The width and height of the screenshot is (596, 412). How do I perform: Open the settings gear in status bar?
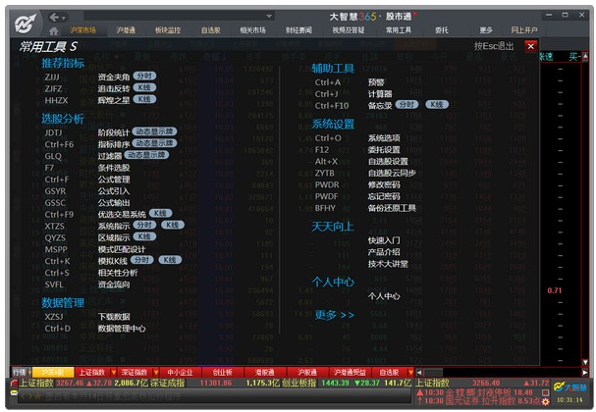[546, 401]
